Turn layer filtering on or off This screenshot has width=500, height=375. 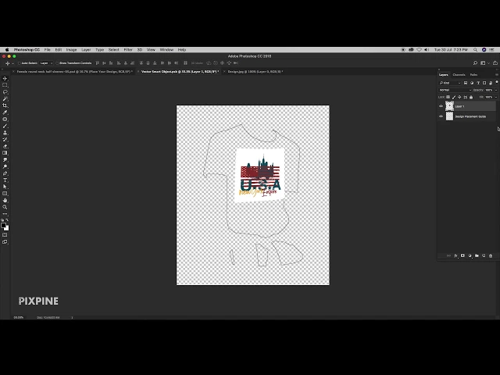497,82
